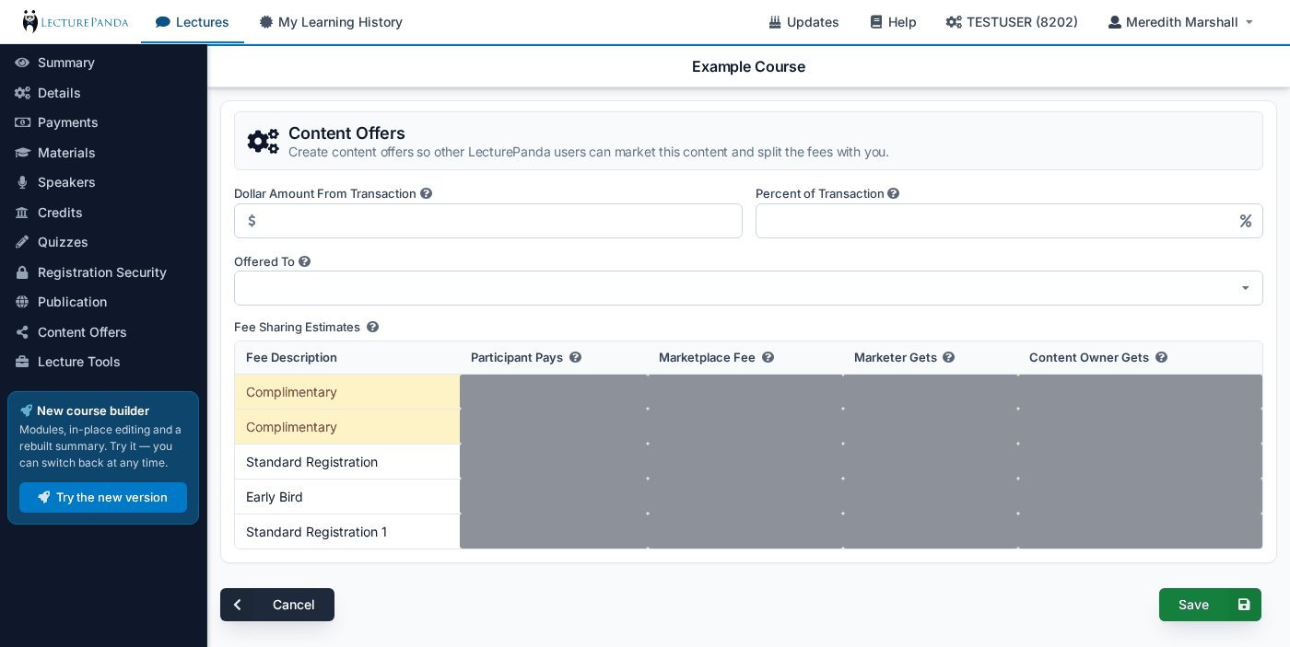1290x647 pixels.
Task: Click the Fee Sharing Estimates help icon
Action: [x=373, y=327]
